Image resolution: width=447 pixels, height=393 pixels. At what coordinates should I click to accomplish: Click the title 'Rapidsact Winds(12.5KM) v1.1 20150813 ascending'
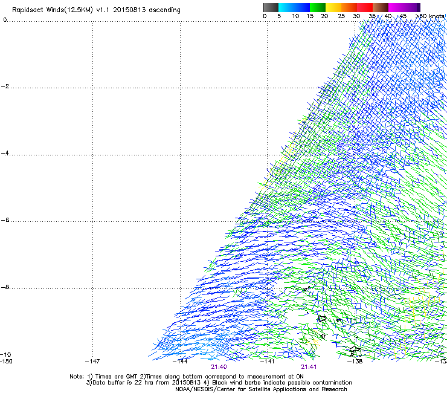96,10
